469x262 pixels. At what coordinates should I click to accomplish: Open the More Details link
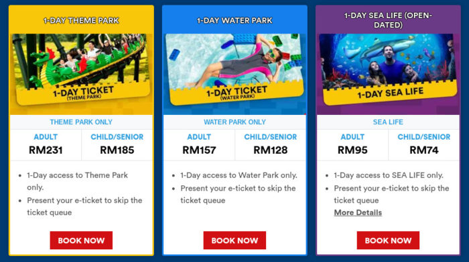358,213
